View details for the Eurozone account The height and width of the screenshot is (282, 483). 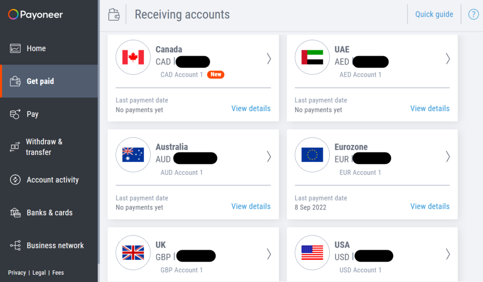pos(430,206)
